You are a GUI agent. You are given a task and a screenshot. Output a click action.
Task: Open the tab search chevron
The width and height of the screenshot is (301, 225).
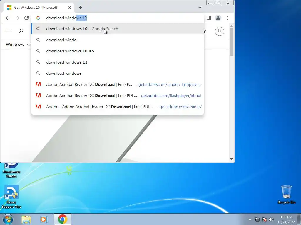tap(200, 8)
